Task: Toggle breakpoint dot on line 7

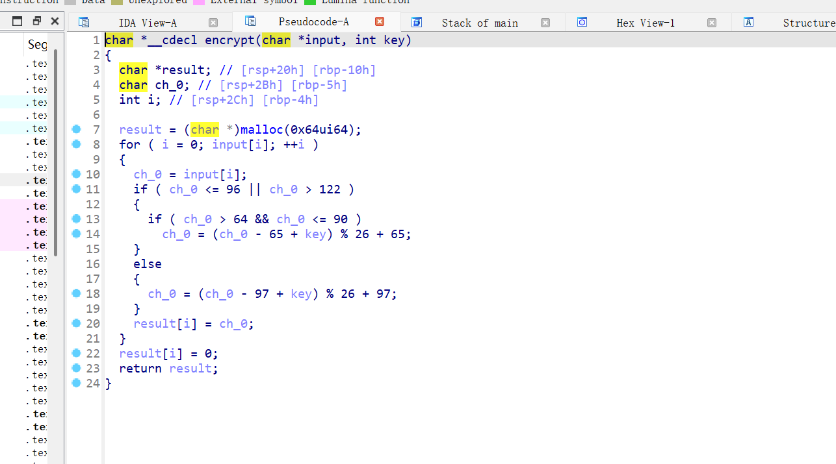Action: [x=77, y=129]
